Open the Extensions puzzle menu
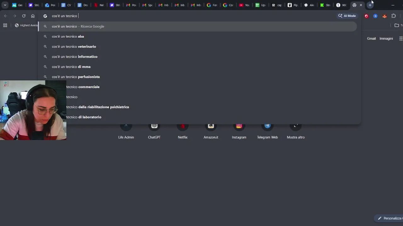 (x=394, y=16)
